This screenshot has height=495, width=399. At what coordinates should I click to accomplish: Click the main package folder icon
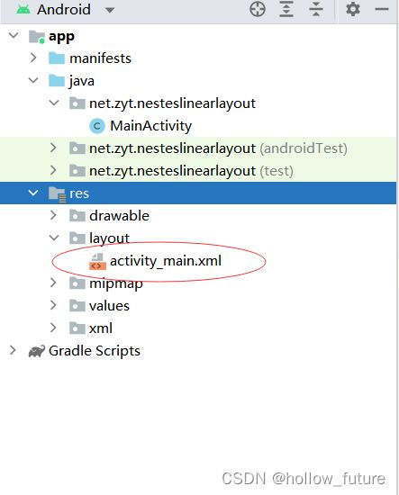77,103
